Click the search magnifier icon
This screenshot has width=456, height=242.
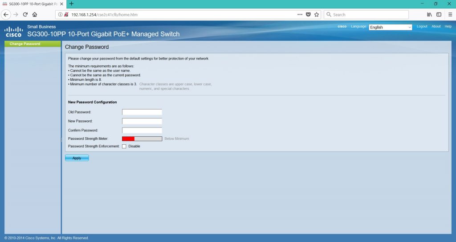point(329,15)
